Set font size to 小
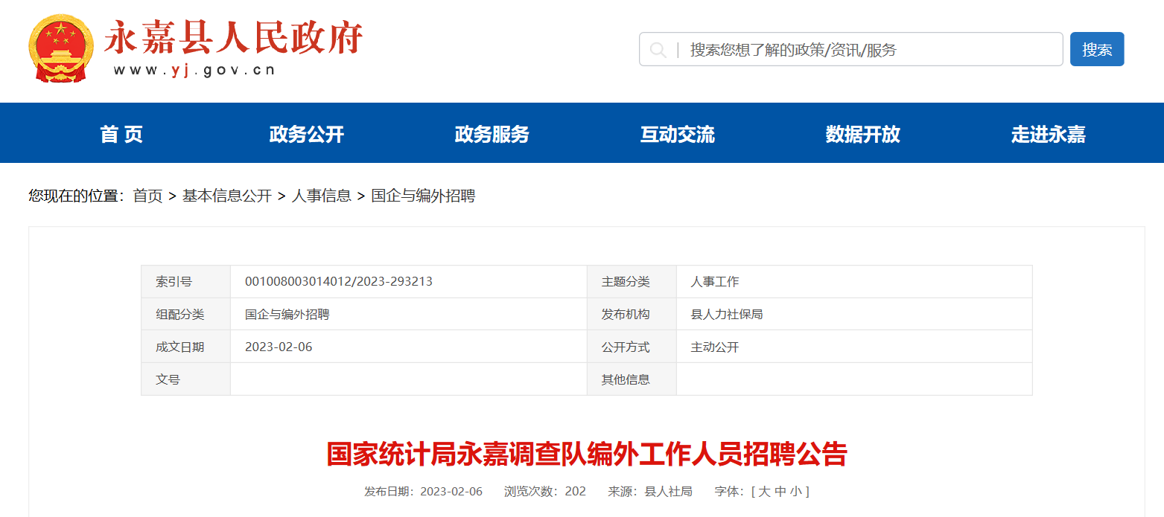Image resolution: width=1164 pixels, height=517 pixels. 796,491
